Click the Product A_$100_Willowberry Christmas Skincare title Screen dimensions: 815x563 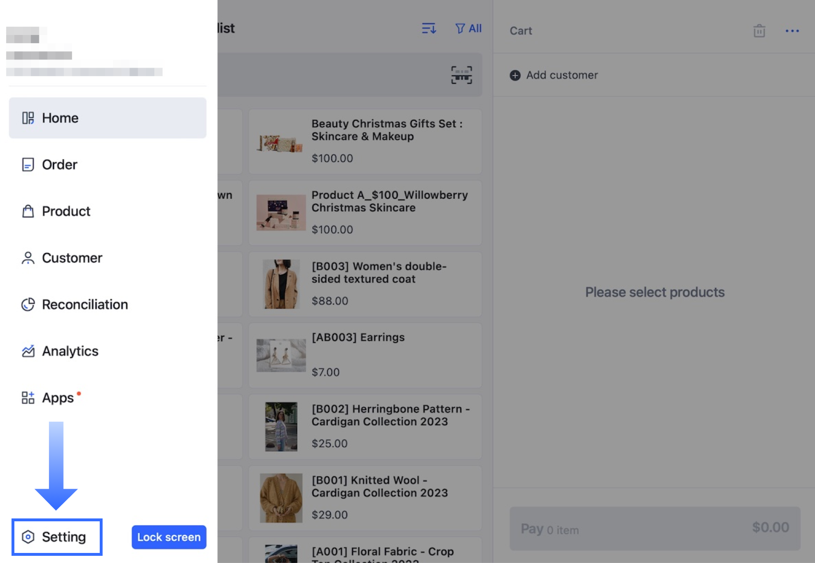[390, 201]
